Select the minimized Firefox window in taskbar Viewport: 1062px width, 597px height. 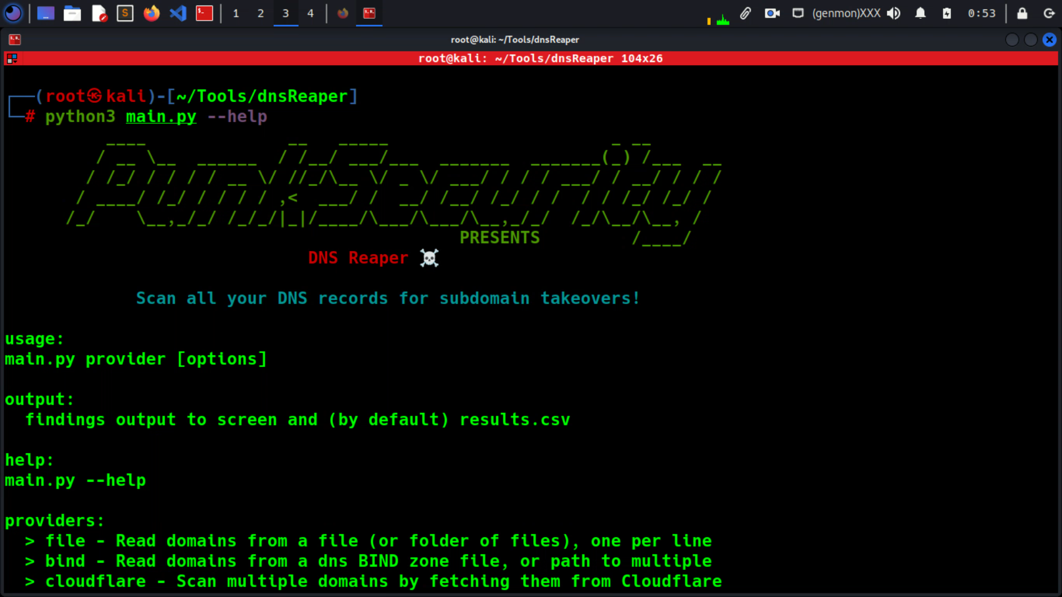[343, 13]
